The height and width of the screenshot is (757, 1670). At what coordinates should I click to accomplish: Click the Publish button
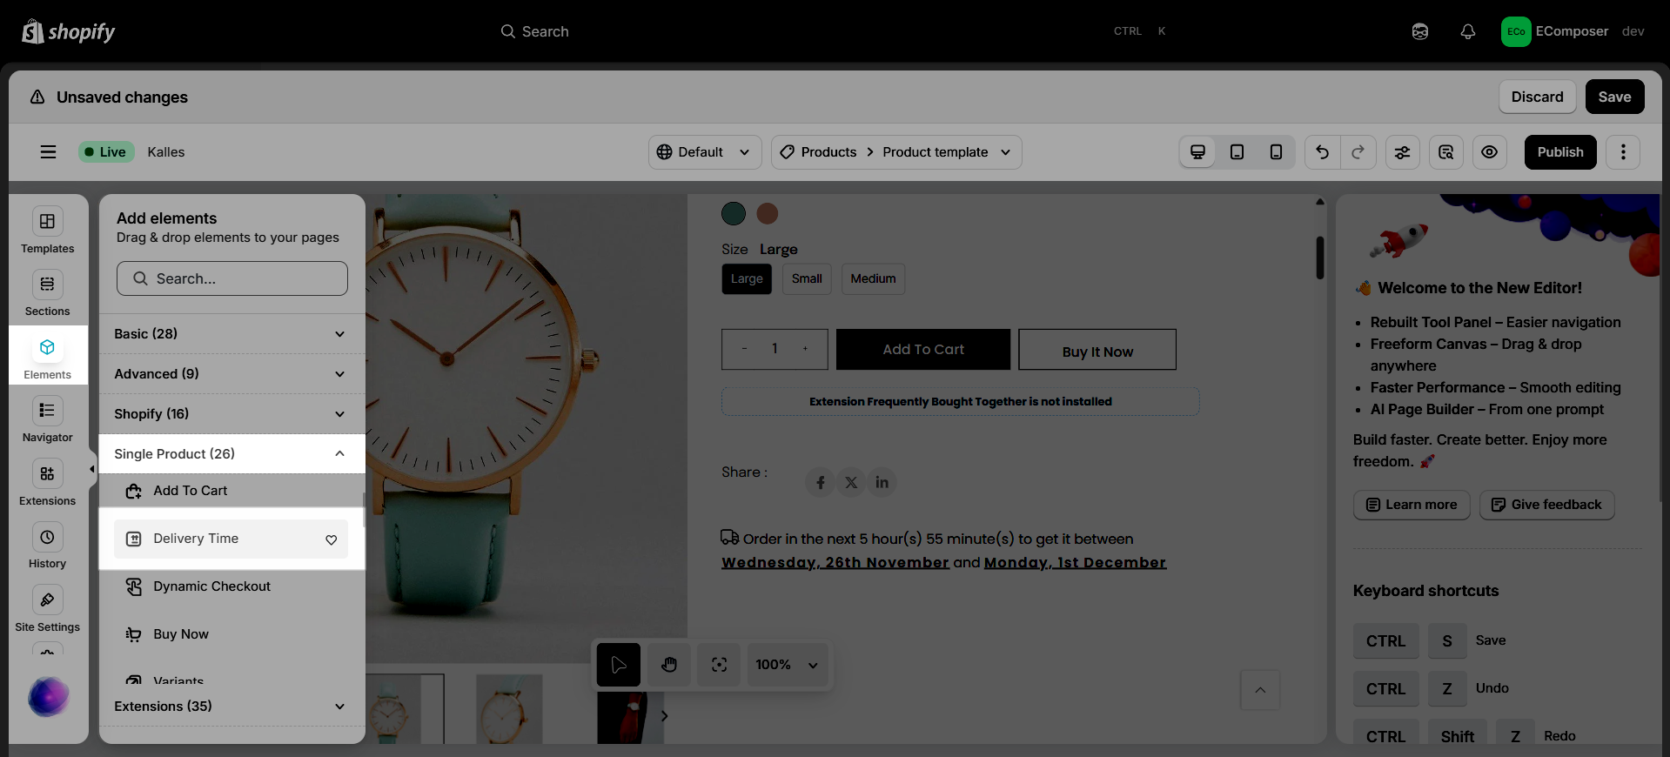[x=1560, y=152]
